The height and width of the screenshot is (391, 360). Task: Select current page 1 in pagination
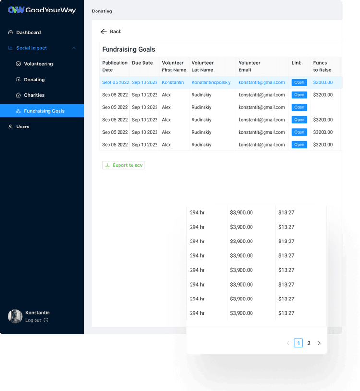coord(298,343)
